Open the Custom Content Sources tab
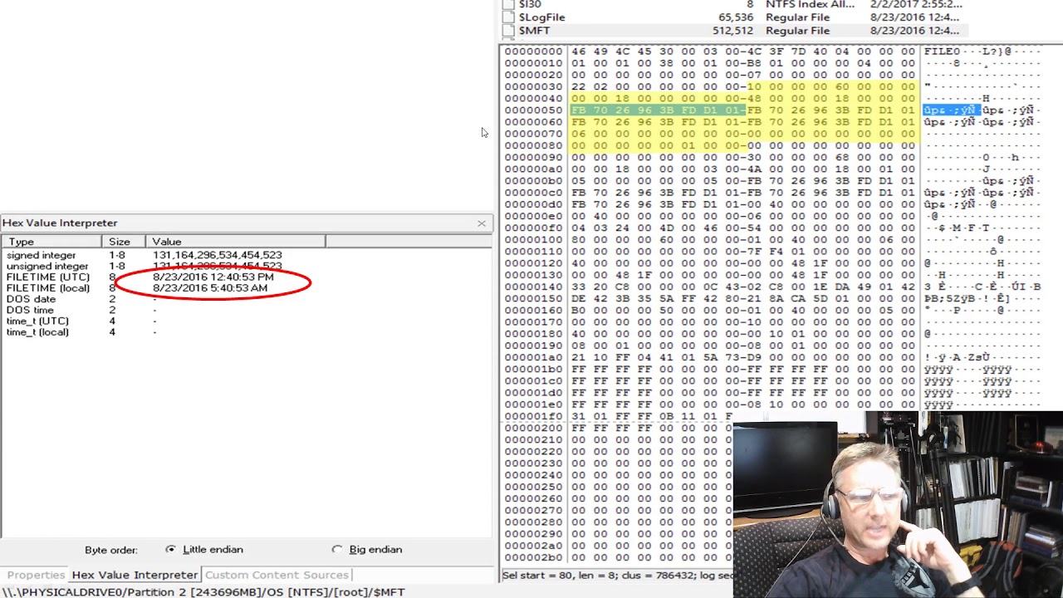The width and height of the screenshot is (1063, 598). 277,575
